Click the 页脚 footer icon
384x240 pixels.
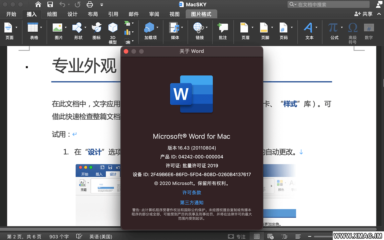pyautogui.click(x=264, y=28)
